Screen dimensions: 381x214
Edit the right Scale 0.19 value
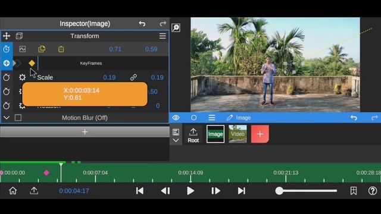[157, 77]
